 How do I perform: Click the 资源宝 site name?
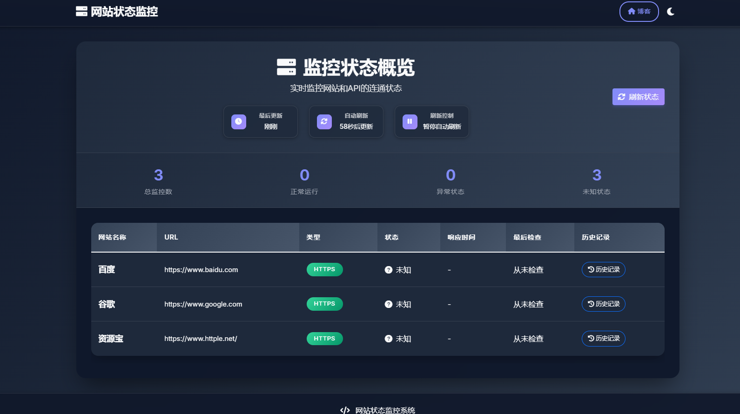coord(111,339)
